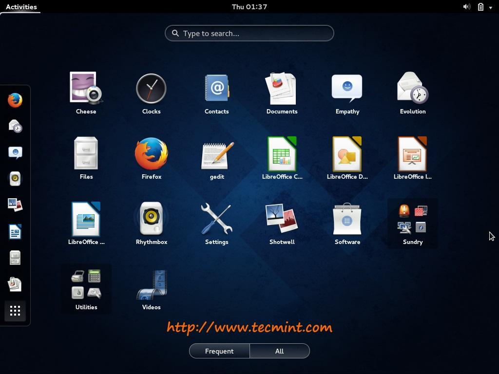
Task: Open LibreOffice Writer from the grid
Action: click(86, 223)
